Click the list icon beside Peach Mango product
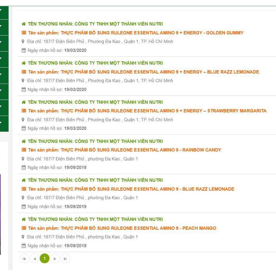The width and height of the screenshot is (276, 276). tap(24, 228)
